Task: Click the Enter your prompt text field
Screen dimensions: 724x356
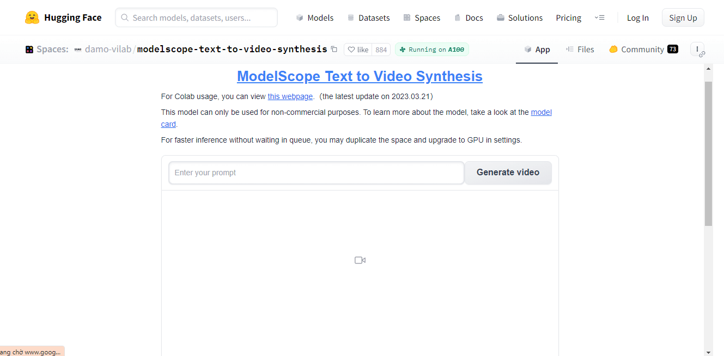Action: coord(317,173)
